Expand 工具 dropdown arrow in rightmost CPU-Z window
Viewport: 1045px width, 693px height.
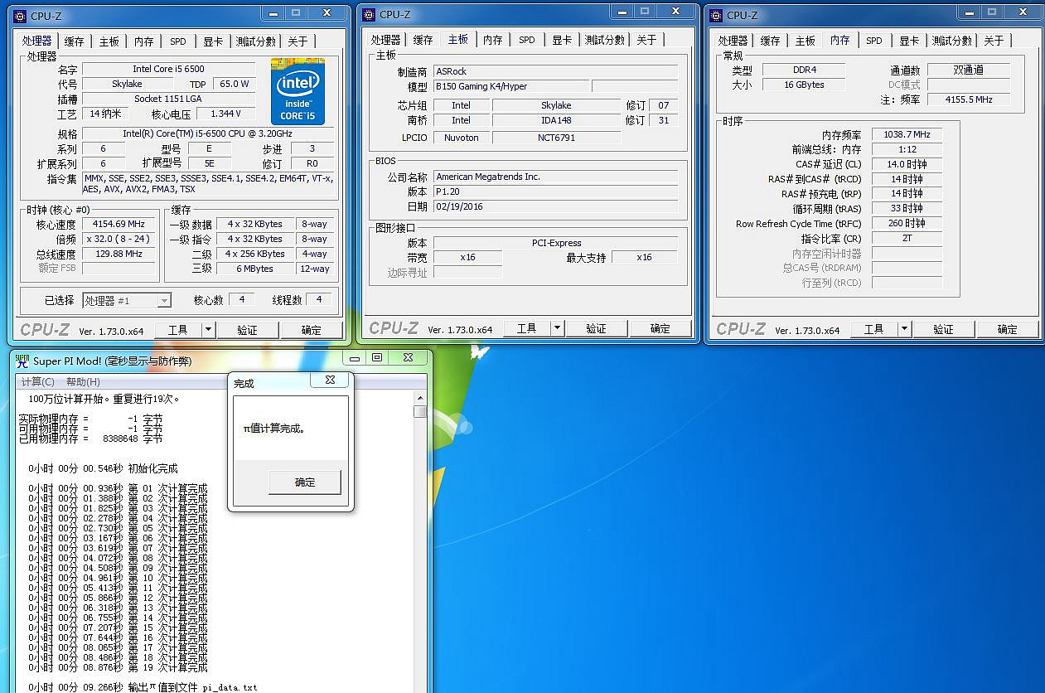pyautogui.click(x=904, y=330)
